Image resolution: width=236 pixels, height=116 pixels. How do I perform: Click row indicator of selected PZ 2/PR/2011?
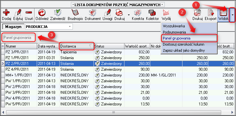click(x=3, y=64)
